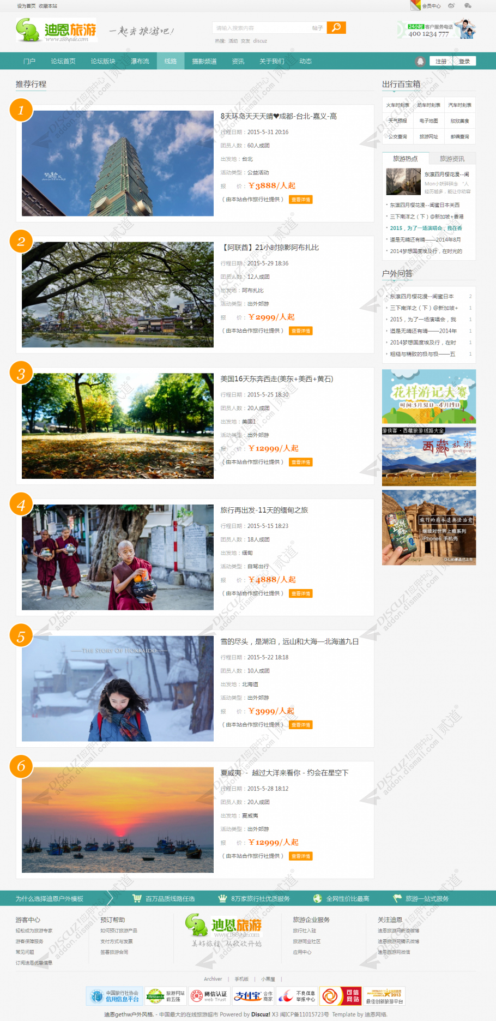Select 摄影频道 in the navigation bar

click(204, 61)
